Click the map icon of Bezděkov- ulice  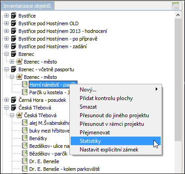[24, 146]
